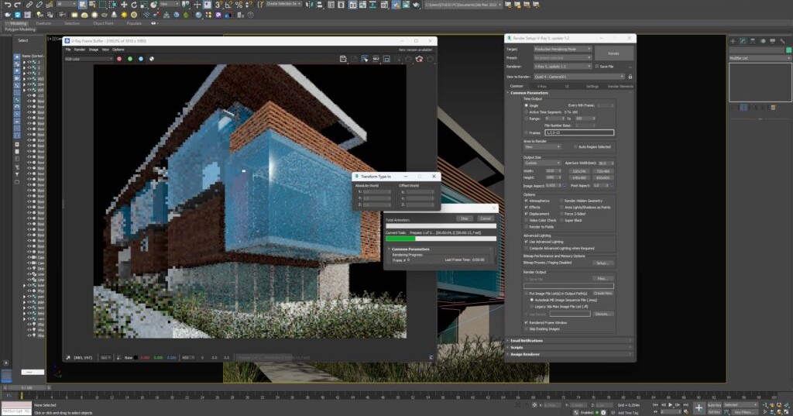
Task: Click the Devices... button
Action: pos(602,314)
